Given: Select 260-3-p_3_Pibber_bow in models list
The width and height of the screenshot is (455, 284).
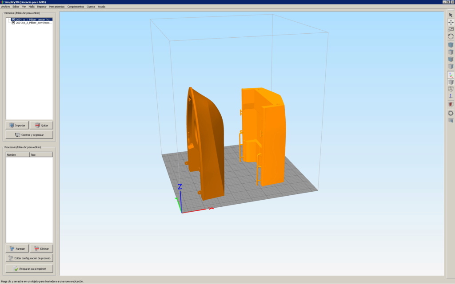Looking at the screenshot, I should click(x=34, y=23).
